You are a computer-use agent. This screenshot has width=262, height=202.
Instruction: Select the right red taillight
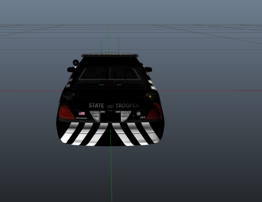click(x=154, y=111)
